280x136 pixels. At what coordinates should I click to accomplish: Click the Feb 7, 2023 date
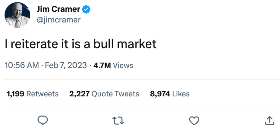(x=66, y=66)
